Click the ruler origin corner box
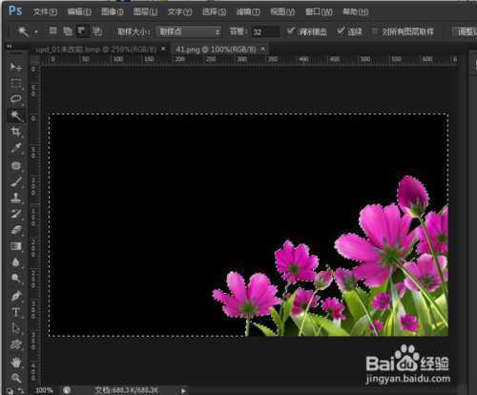Screen dimensions: 477x395 pos(35,59)
